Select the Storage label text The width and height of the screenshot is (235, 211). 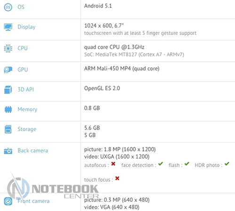(27, 129)
